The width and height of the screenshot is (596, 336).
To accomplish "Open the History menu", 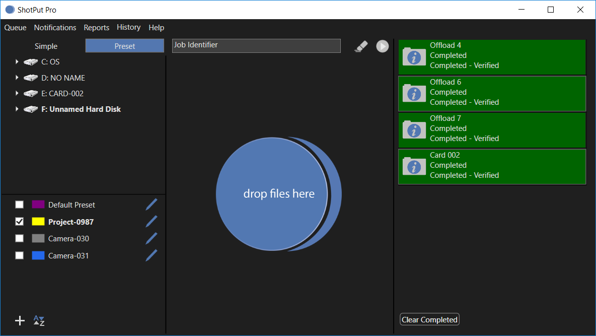I will point(128,28).
